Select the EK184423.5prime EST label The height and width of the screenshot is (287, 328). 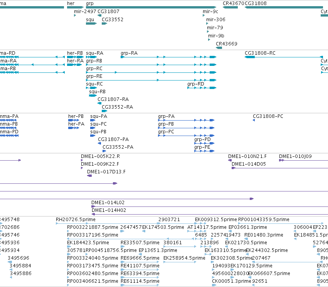tap(88, 243)
